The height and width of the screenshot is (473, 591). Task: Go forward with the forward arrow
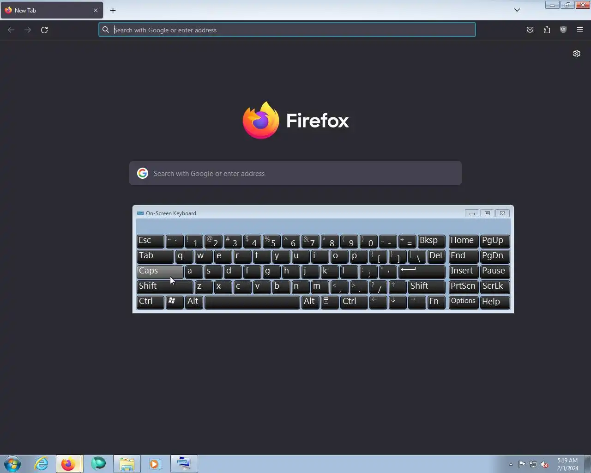(x=28, y=30)
